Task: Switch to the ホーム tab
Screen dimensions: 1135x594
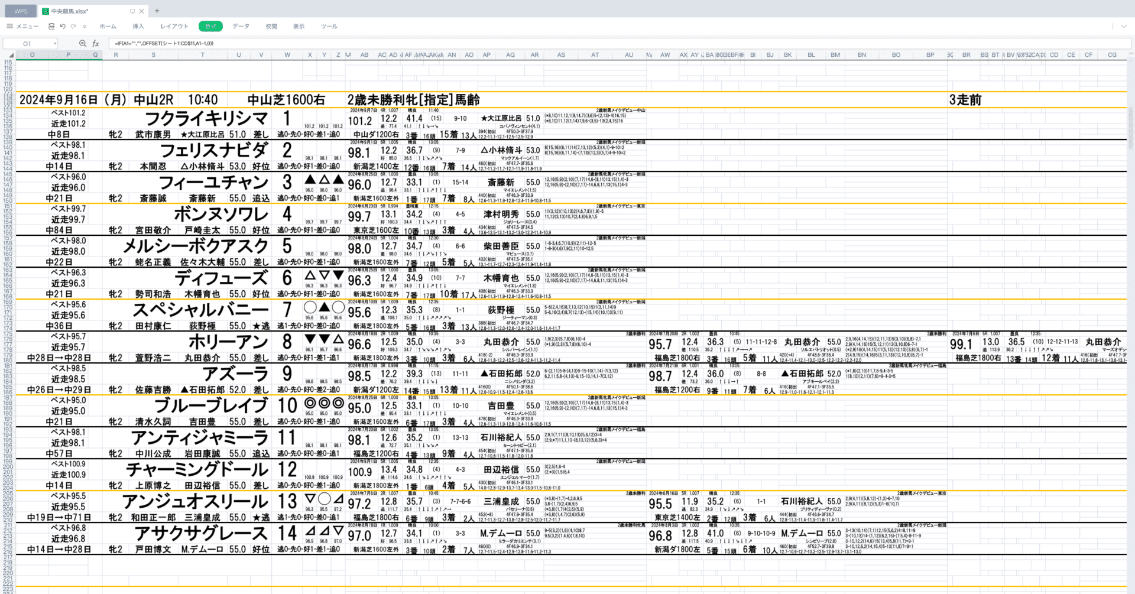Action: click(x=108, y=27)
